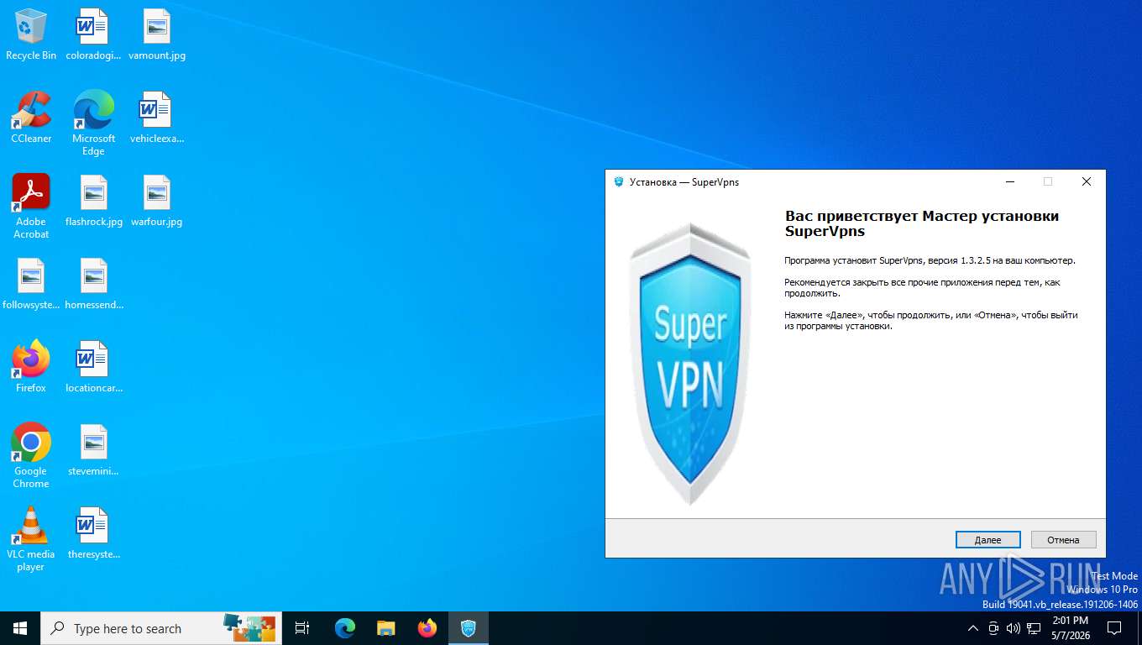The width and height of the screenshot is (1142, 645).
Task: Select SuperVpns installer taskbar button
Action: coord(469,628)
